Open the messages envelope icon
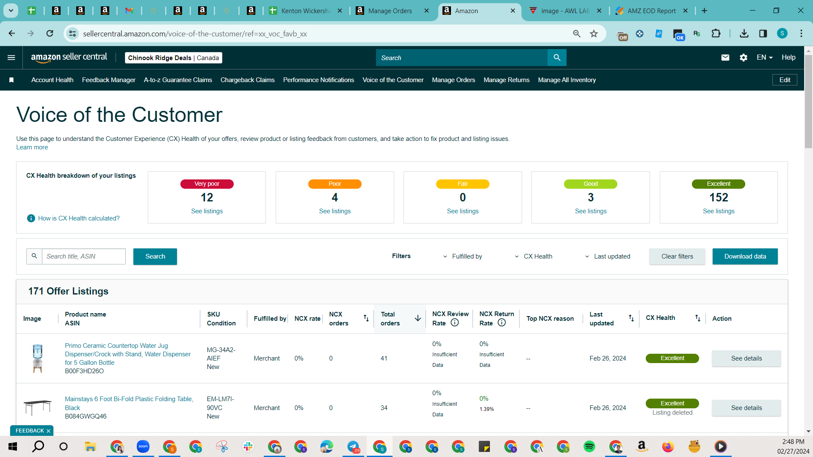The width and height of the screenshot is (813, 457). point(725,58)
